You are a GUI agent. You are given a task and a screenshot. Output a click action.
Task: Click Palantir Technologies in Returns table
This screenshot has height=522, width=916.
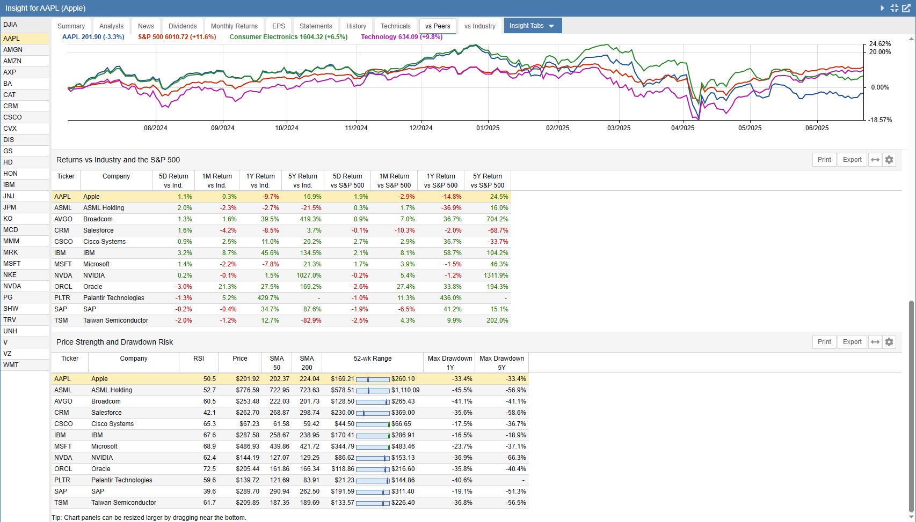(x=113, y=298)
